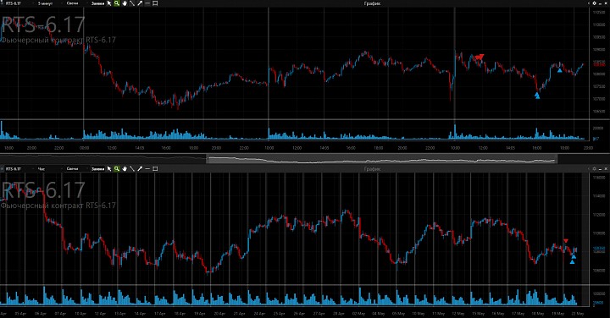This screenshot has height=318, width=610.
Task: Choose the hand pan tool in the lower chart toolbar
Action: (x=125, y=168)
